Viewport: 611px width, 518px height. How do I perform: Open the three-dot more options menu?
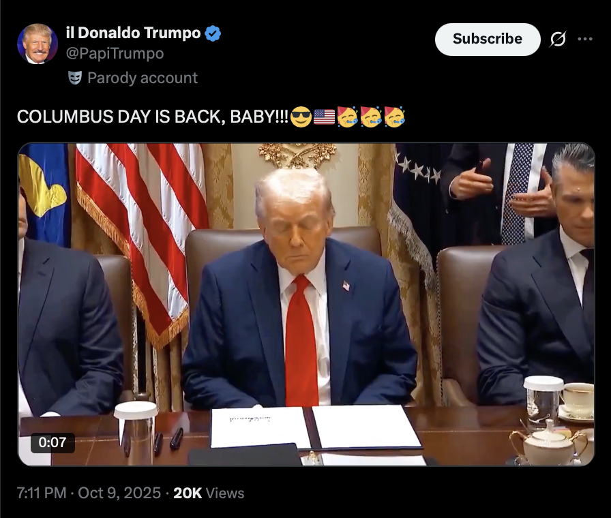coord(585,39)
